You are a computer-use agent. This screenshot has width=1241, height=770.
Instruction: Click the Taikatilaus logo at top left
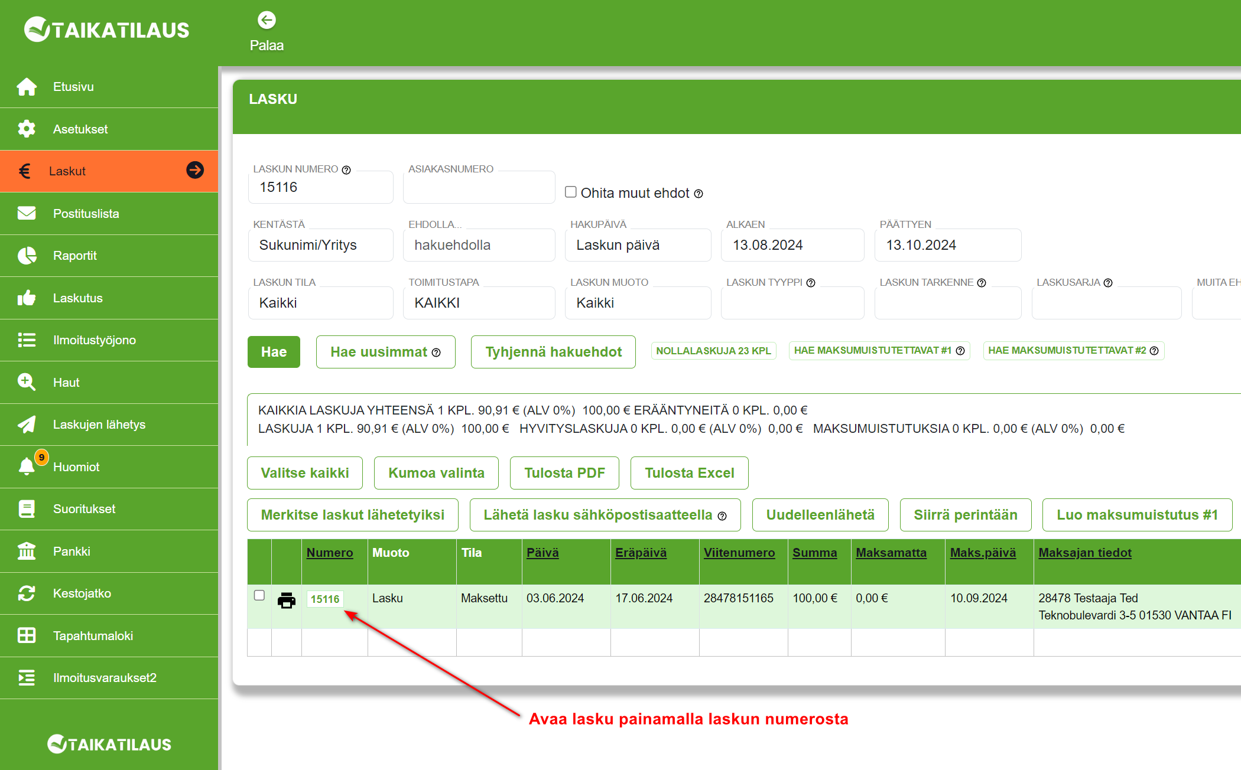pos(106,30)
